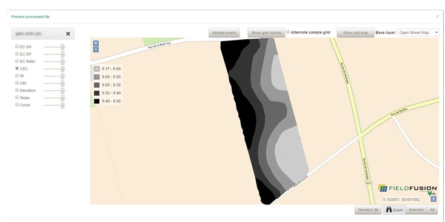Uncheck the CEC layer checkbox

pyautogui.click(x=17, y=68)
